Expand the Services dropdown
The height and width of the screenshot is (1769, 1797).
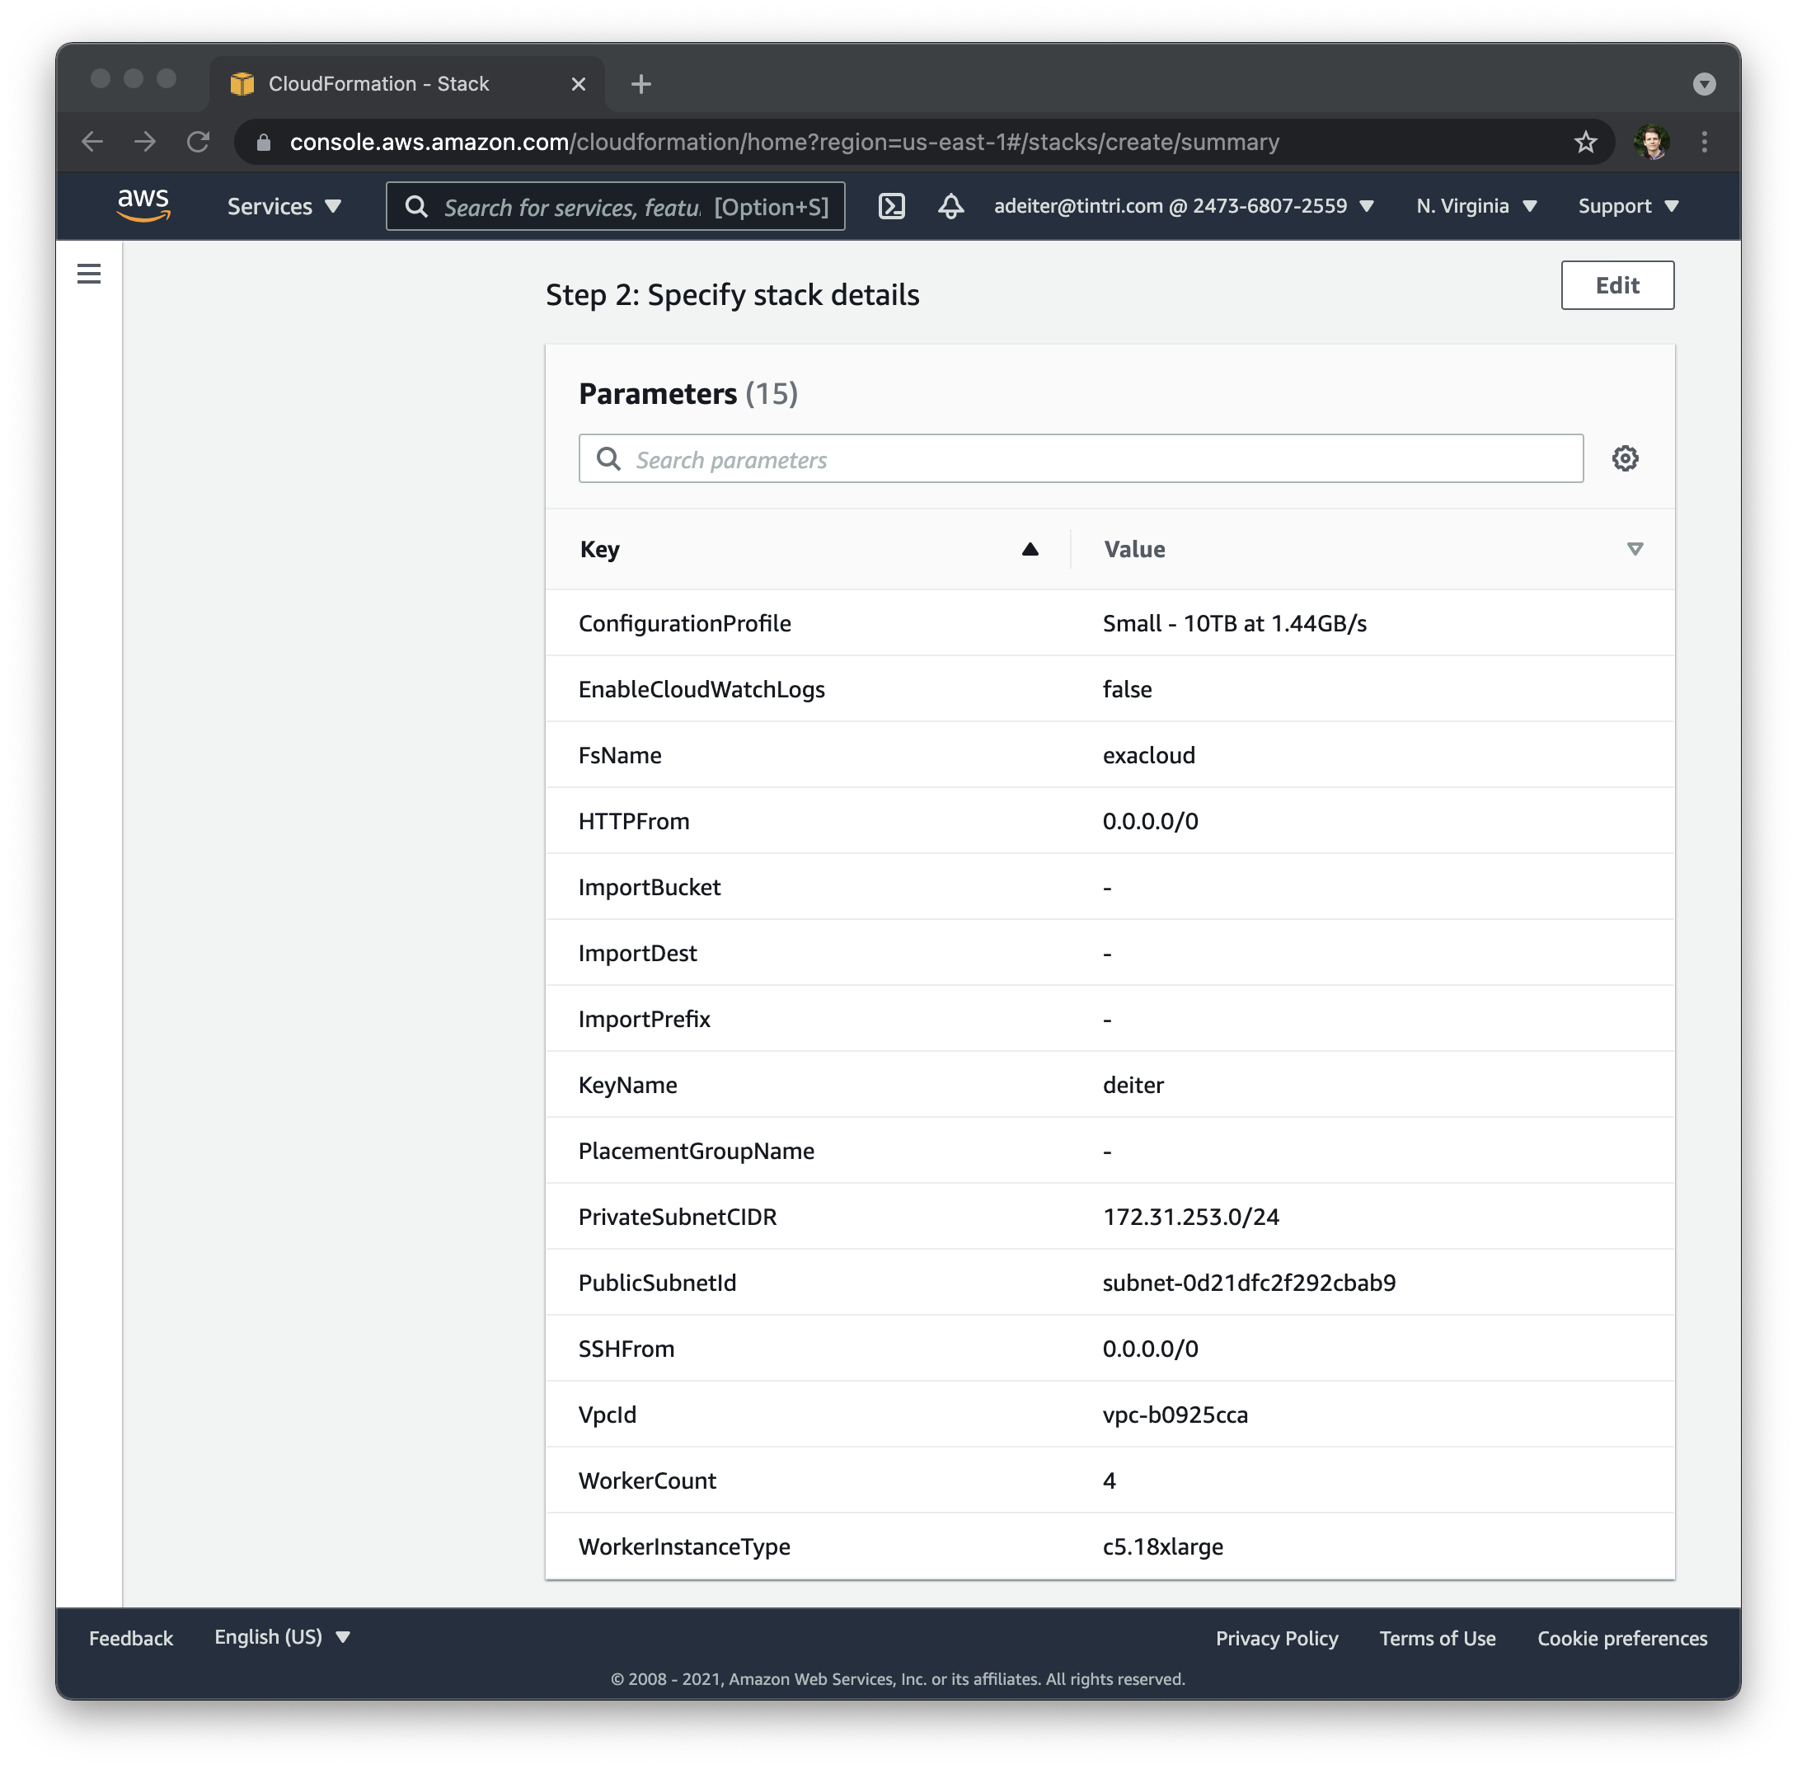[284, 206]
